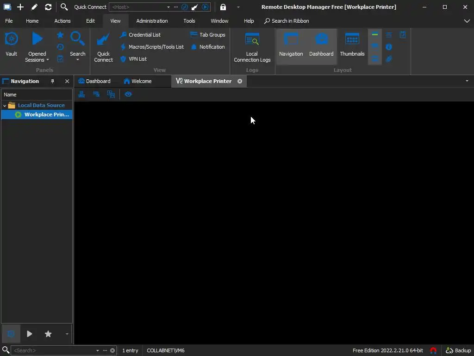This screenshot has height=356, width=474.
Task: Open the clipboard task list icon in Panels group
Action: coord(60,59)
